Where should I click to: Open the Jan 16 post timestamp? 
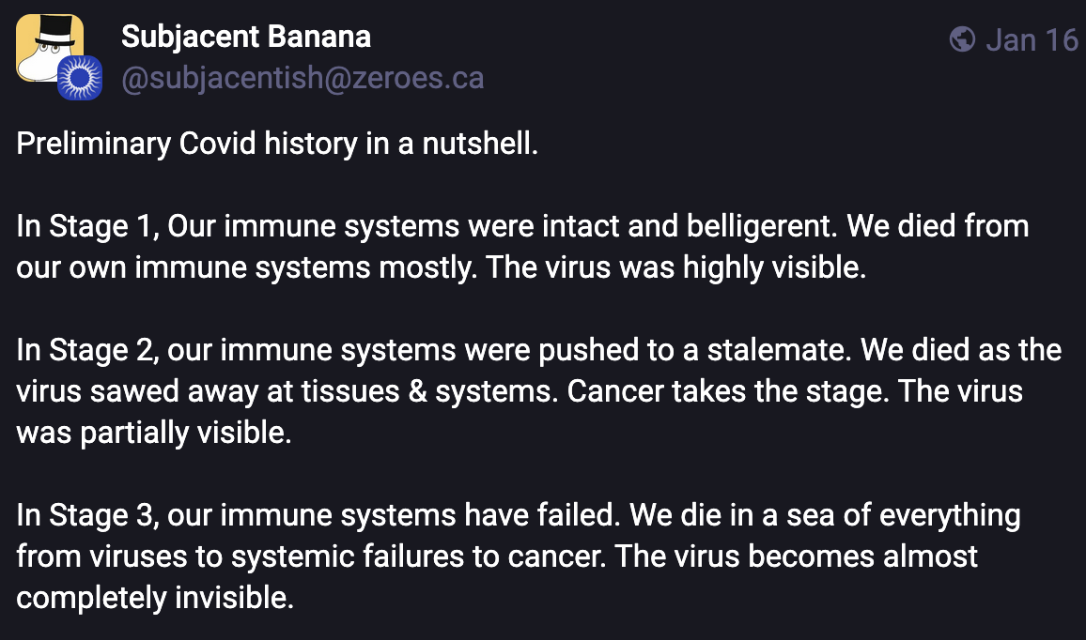1032,39
